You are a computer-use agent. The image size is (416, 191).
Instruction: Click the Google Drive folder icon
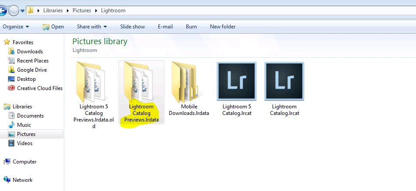(x=11, y=69)
